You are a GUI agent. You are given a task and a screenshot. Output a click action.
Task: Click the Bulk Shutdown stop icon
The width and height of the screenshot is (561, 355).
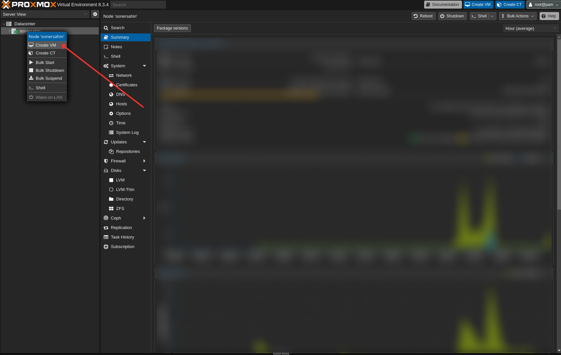(31, 70)
